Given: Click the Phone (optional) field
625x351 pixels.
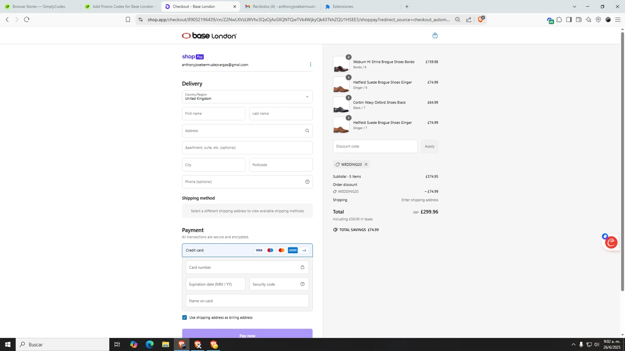Looking at the screenshot, I should click(x=247, y=182).
